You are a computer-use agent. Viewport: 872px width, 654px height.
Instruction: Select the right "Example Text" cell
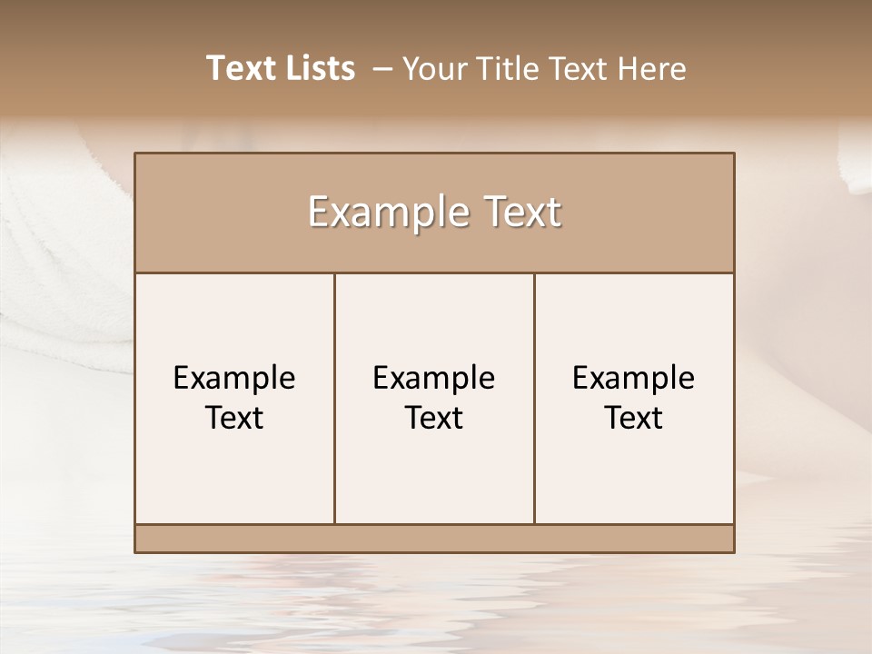[x=634, y=399]
